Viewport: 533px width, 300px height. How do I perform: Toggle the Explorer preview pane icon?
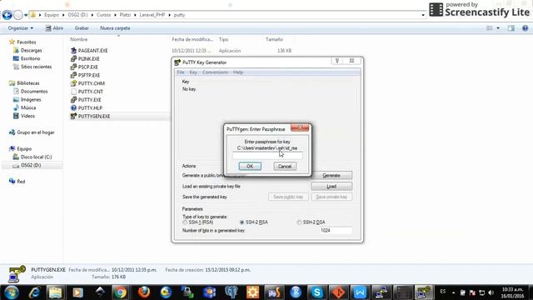pos(511,28)
